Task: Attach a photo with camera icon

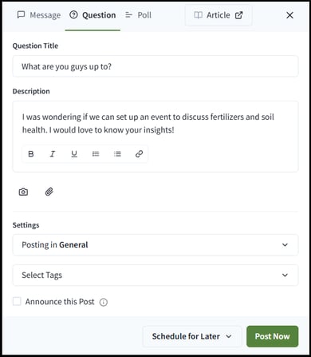Action: click(x=23, y=192)
